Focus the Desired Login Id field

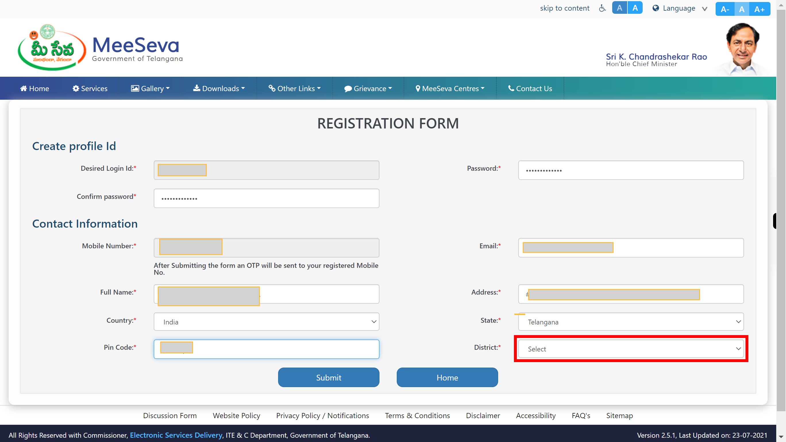pos(266,170)
